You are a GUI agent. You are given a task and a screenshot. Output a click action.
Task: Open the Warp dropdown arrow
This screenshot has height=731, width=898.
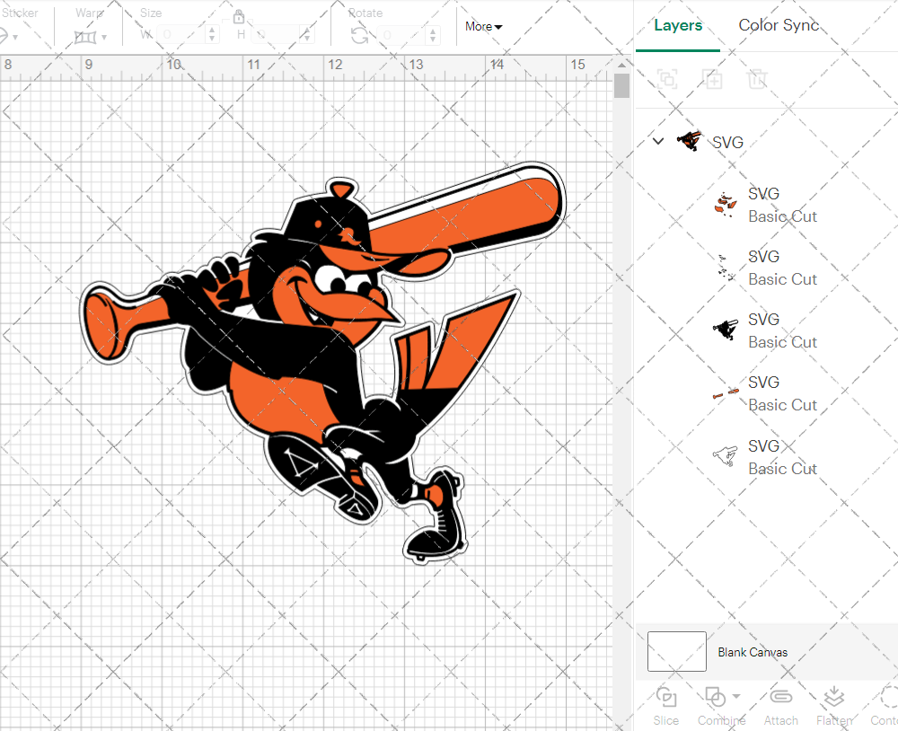104,38
